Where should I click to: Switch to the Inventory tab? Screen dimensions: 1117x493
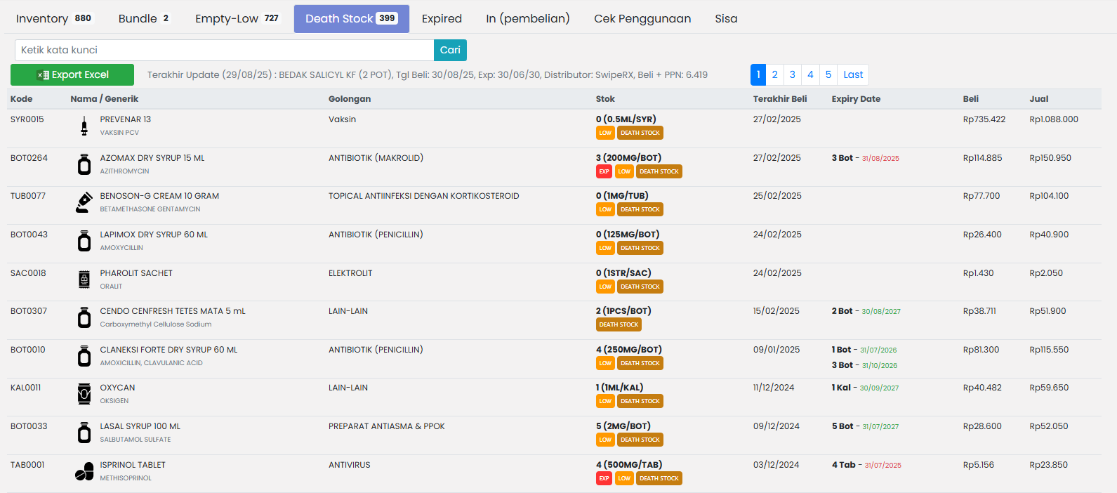53,19
